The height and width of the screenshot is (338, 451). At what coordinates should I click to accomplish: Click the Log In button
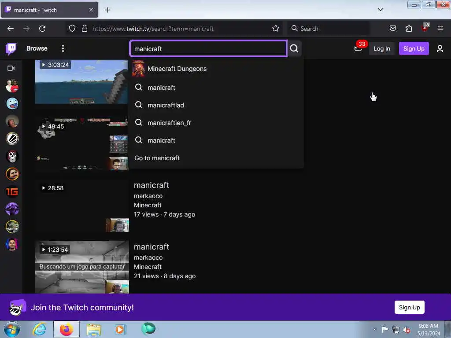pos(382,48)
